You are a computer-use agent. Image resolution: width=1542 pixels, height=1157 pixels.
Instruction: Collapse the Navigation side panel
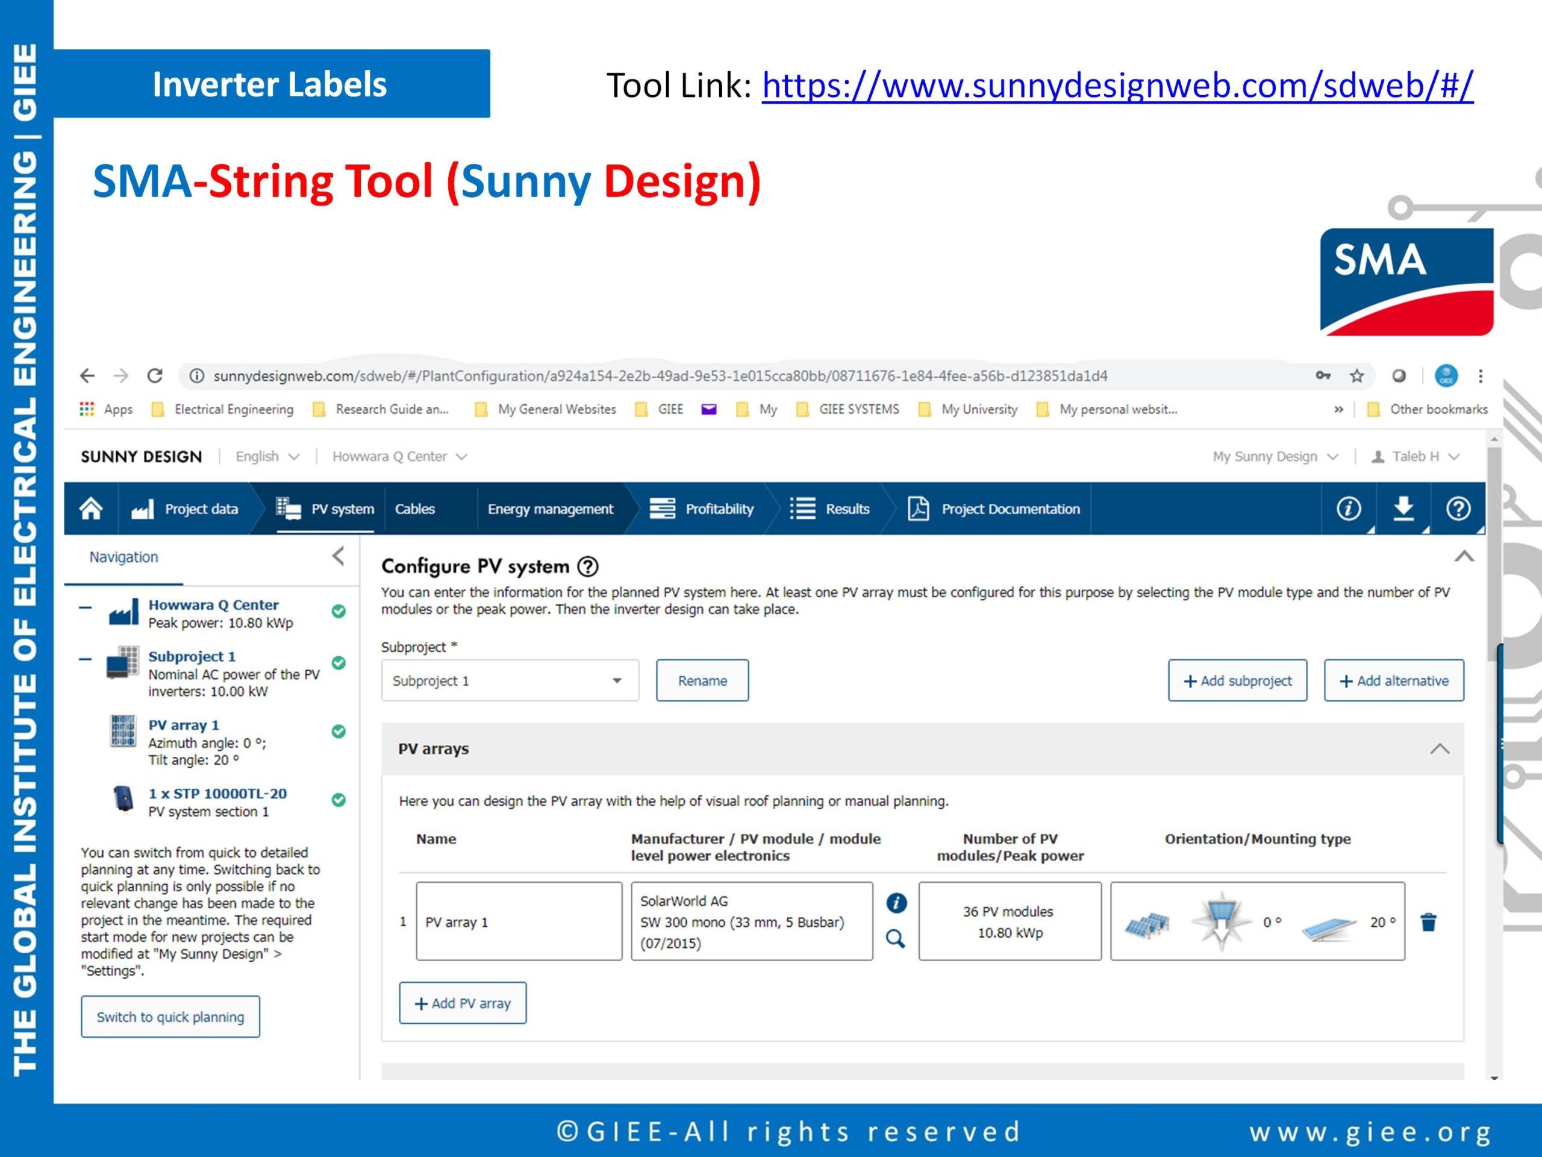coord(339,557)
